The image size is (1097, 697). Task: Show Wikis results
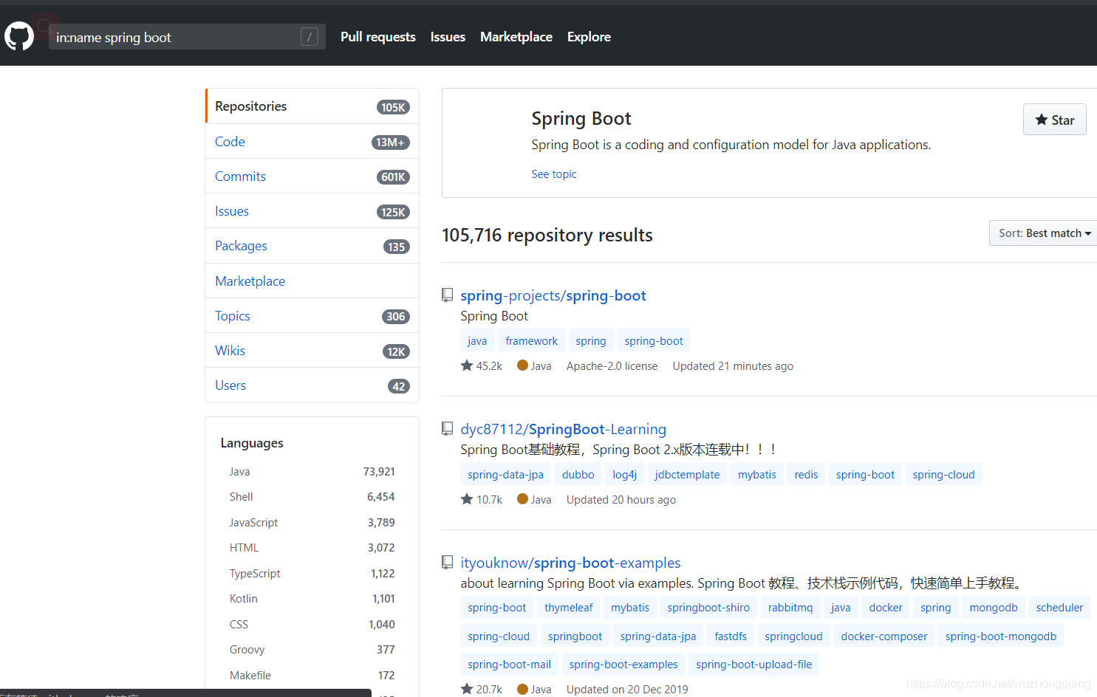point(312,351)
